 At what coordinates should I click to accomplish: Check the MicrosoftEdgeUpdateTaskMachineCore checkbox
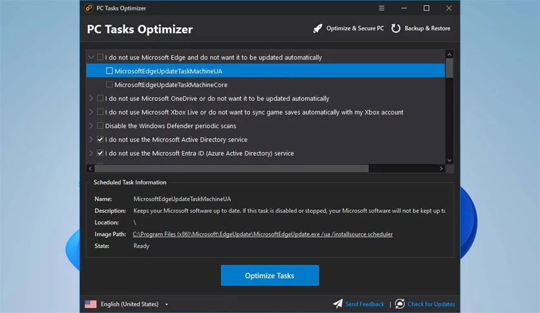[109, 85]
